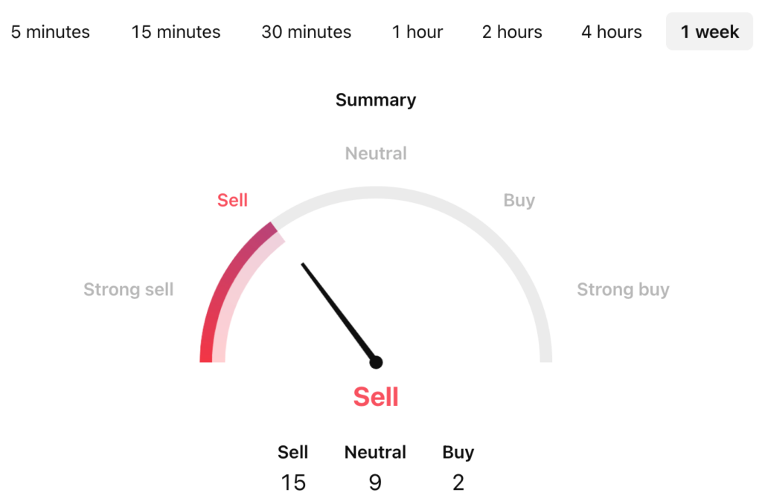Select the Buy gauge label

(x=519, y=200)
